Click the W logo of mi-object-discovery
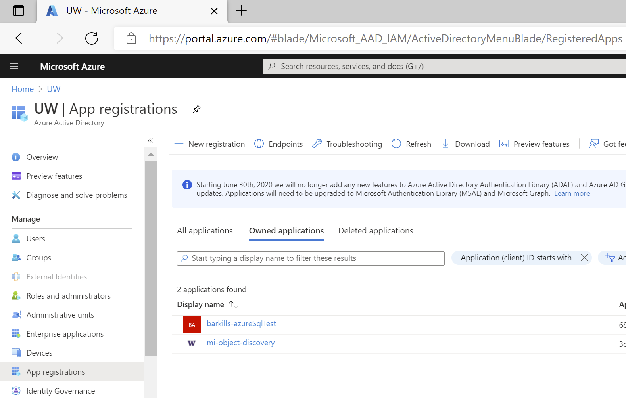 192,343
